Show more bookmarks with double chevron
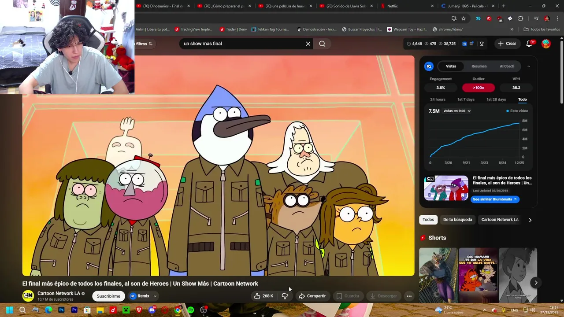 tap(512, 29)
